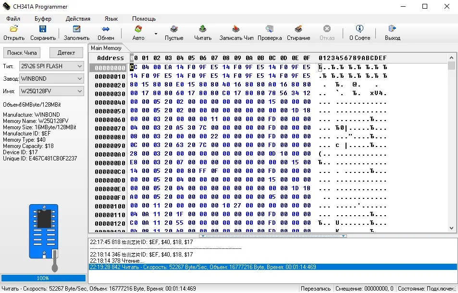Click the Пустые (Blank check) icon

[174, 29]
